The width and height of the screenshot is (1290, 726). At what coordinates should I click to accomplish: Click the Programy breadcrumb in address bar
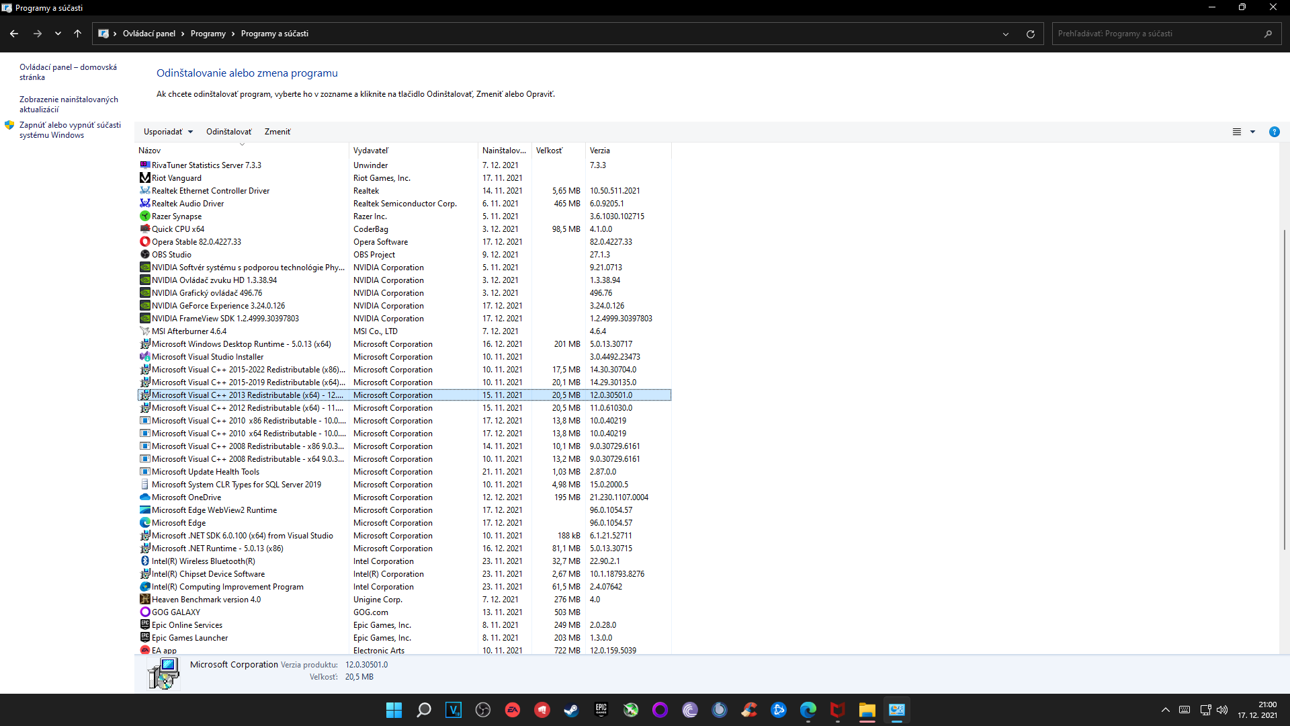(208, 34)
